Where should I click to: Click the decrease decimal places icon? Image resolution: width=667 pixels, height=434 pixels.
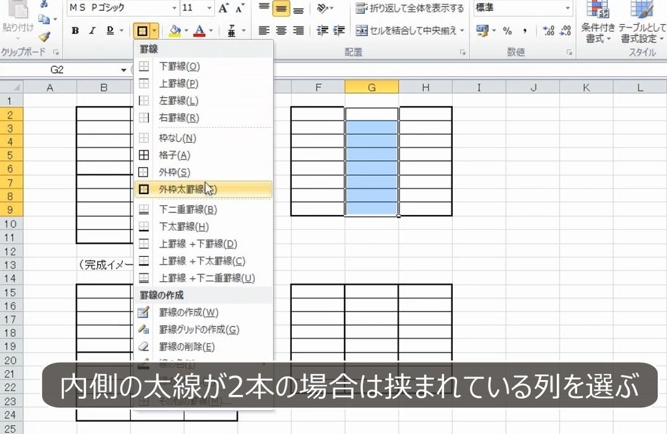(564, 30)
